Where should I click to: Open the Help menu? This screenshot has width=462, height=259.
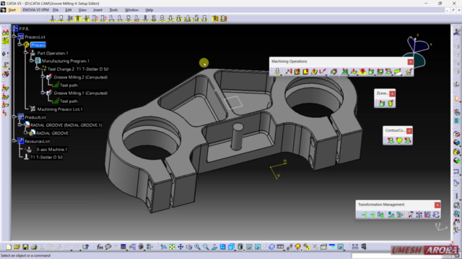click(149, 10)
